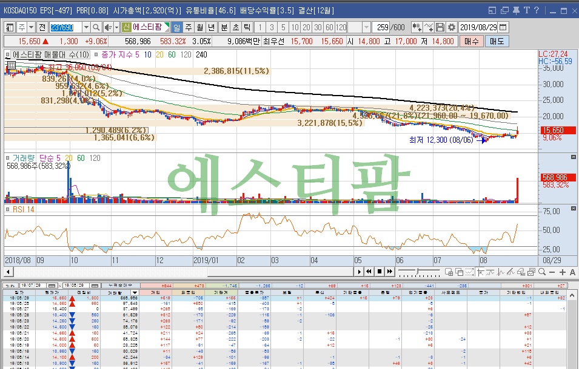Click the 매수 buy button

coord(472,41)
